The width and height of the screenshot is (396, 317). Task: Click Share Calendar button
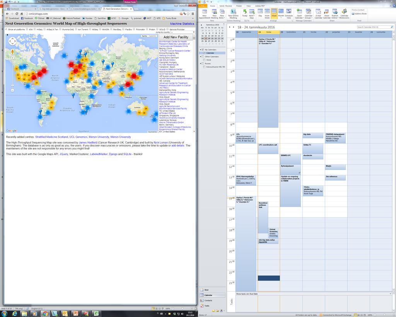pos(326,14)
